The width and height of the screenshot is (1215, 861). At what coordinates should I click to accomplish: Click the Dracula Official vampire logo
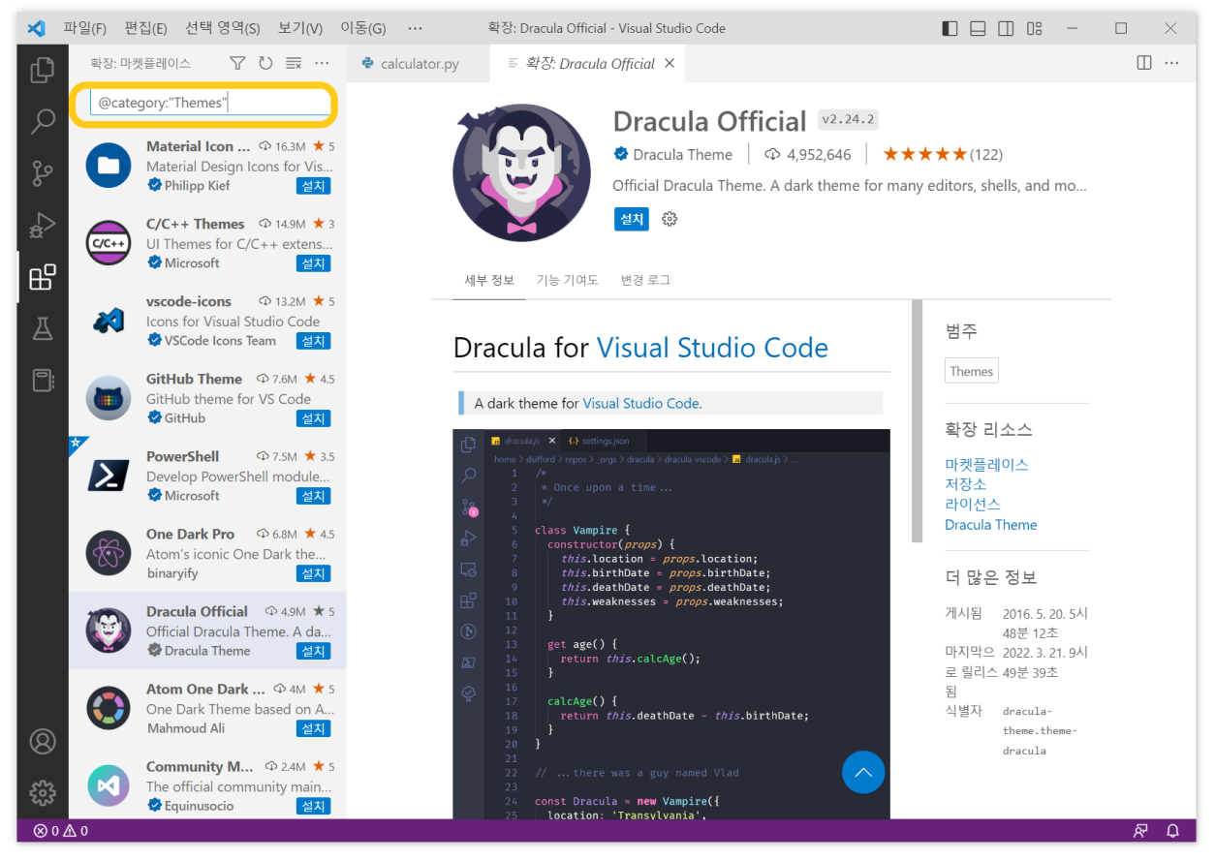pos(521,172)
